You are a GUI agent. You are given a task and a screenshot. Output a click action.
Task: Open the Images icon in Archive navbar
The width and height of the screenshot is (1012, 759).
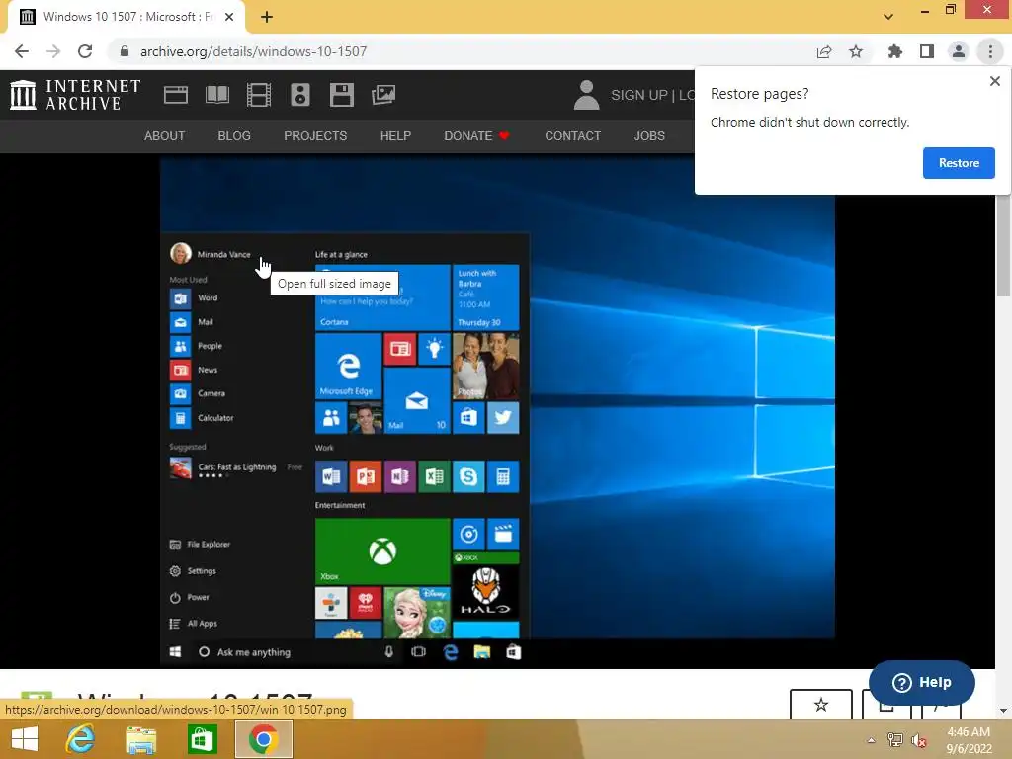tap(383, 95)
